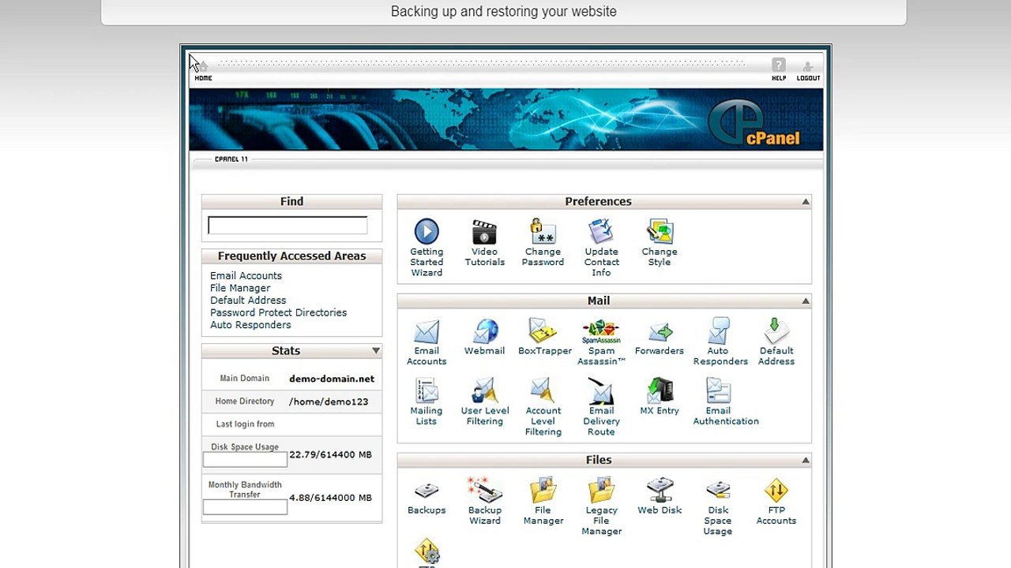
Task: Click the Frequently Accessed Areas header
Action: tap(291, 256)
